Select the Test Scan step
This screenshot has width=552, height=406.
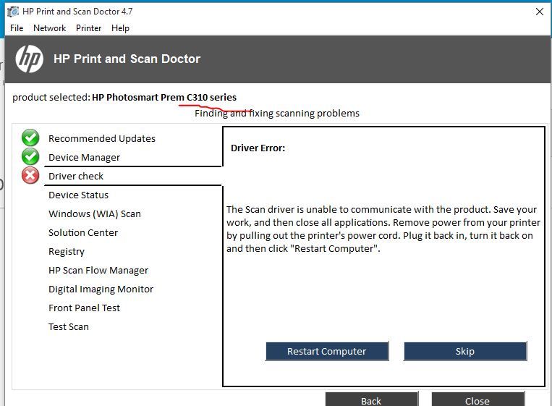pyautogui.click(x=69, y=327)
